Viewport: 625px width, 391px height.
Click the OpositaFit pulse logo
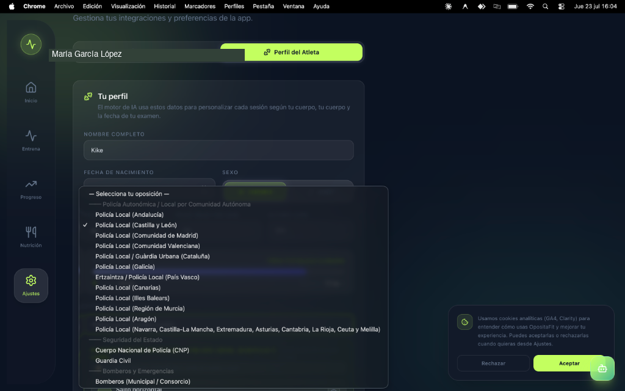[x=31, y=44]
